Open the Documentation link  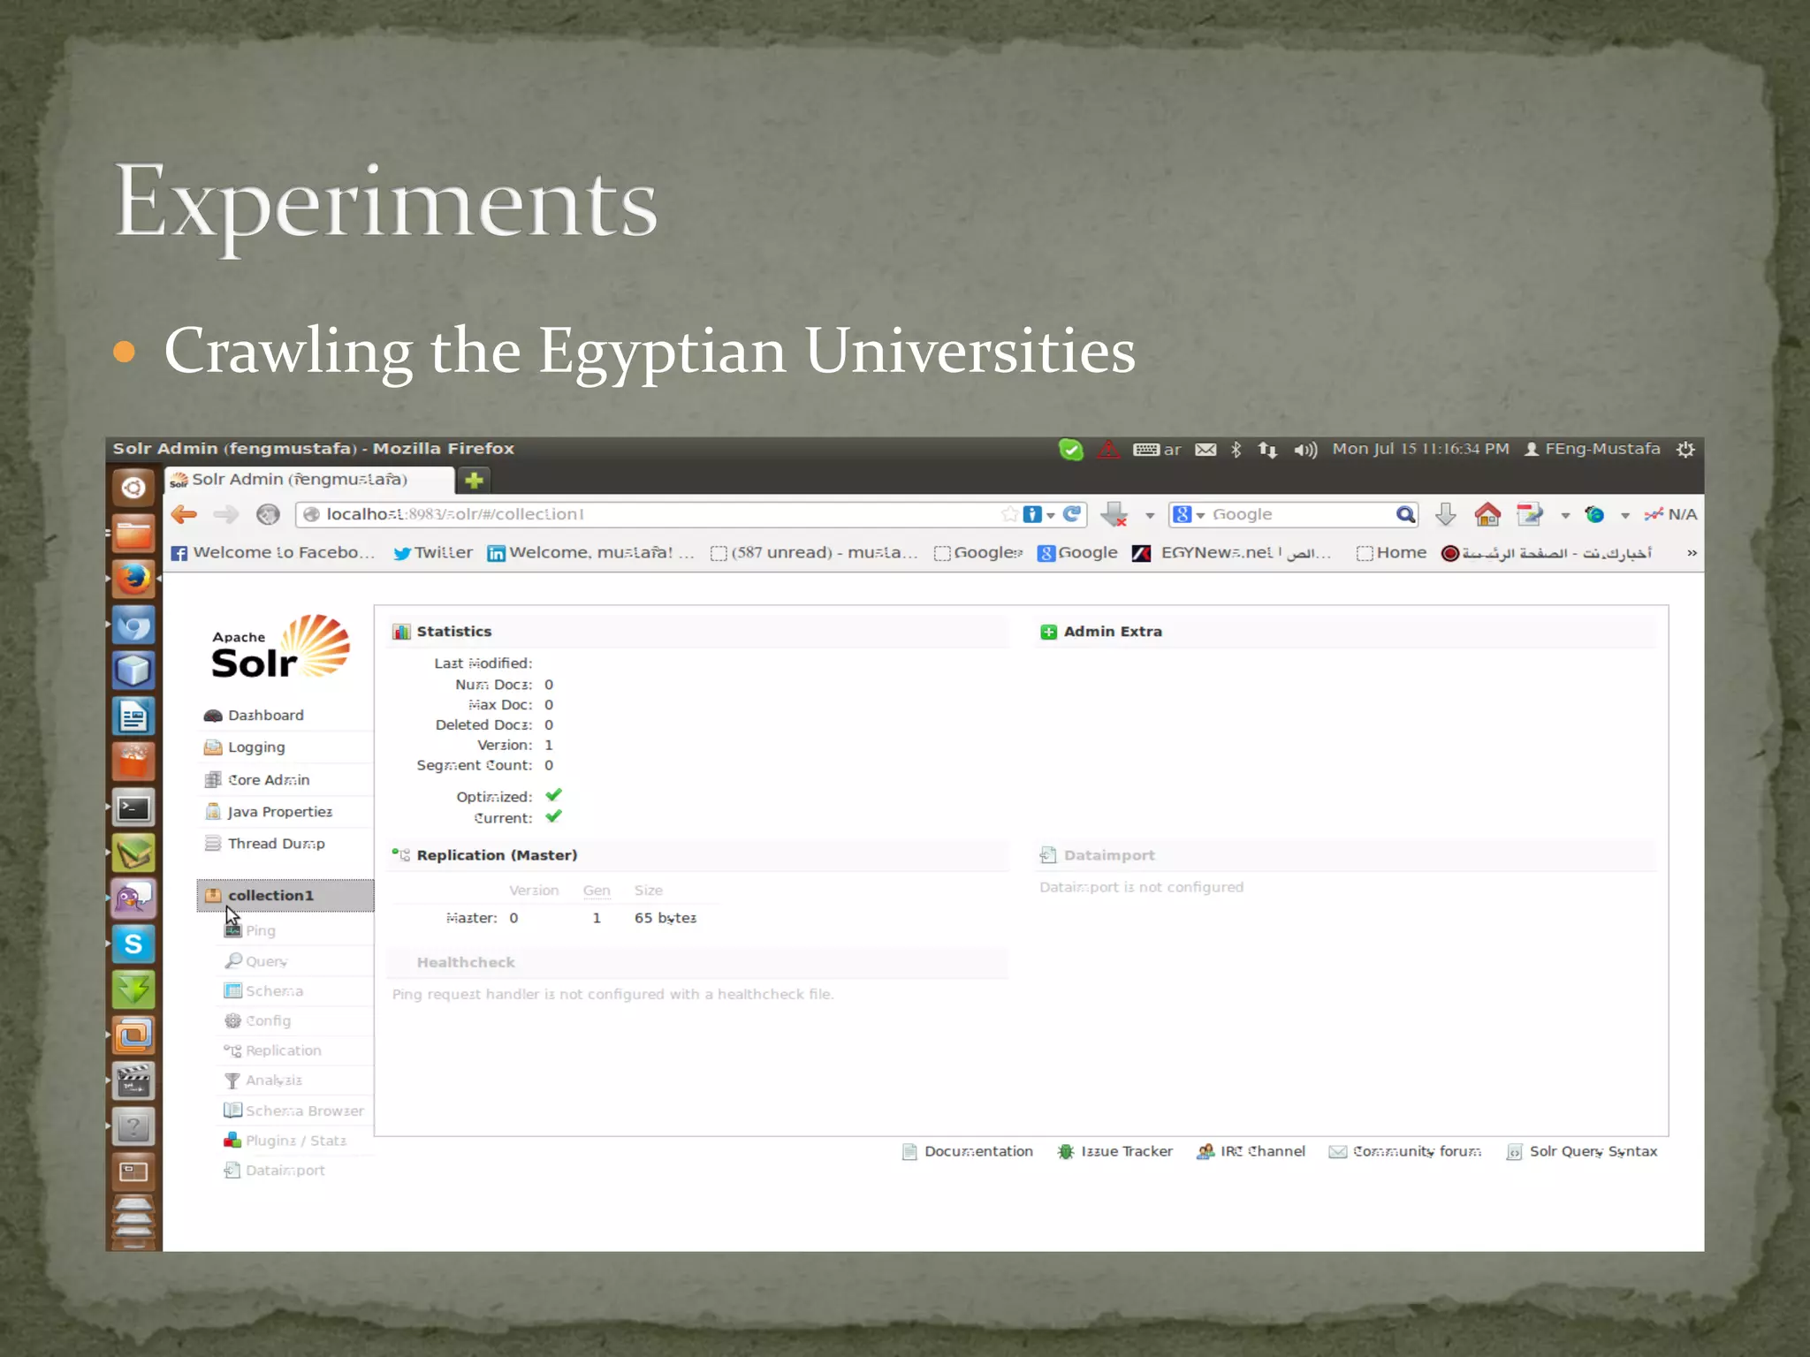pos(968,1151)
